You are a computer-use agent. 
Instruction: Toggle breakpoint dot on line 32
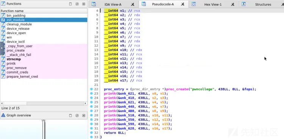[x=91, y=133]
